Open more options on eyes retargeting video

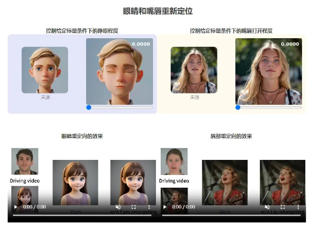point(149,207)
